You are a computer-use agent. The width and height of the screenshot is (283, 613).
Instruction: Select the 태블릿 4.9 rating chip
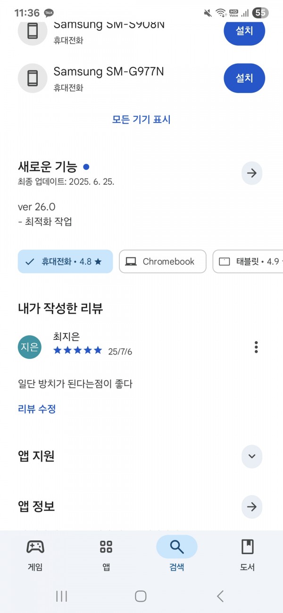248,261
